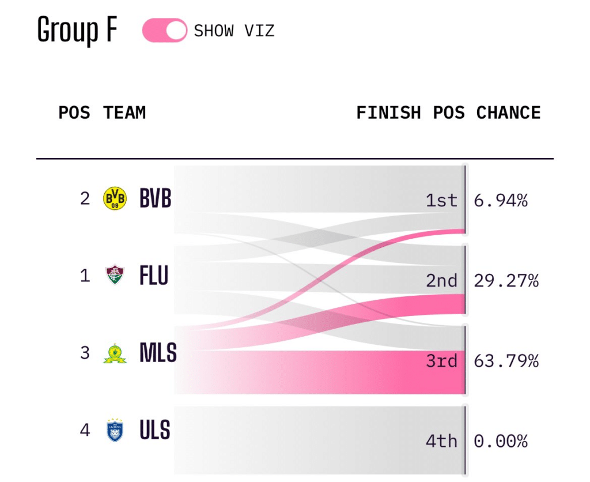590x482 pixels.
Task: Click the CHANCE column header
Action: (x=508, y=112)
